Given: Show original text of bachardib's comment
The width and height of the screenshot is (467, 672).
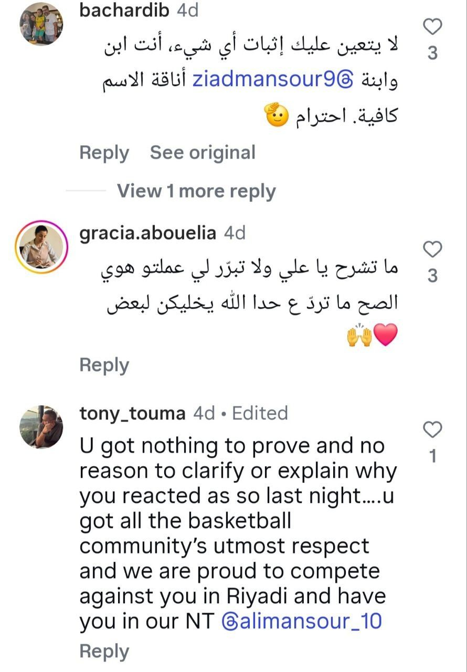Looking at the screenshot, I should point(203,153).
